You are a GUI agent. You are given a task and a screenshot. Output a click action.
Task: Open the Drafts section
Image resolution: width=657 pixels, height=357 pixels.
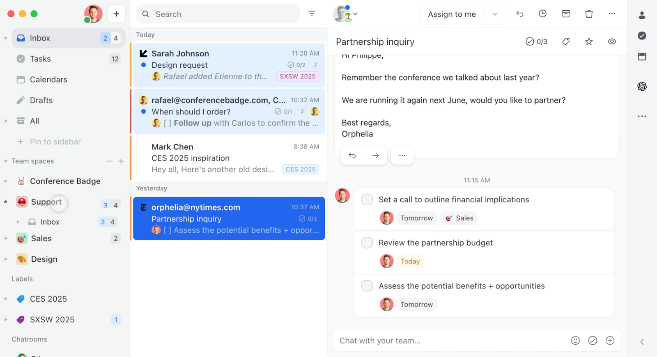click(x=41, y=100)
